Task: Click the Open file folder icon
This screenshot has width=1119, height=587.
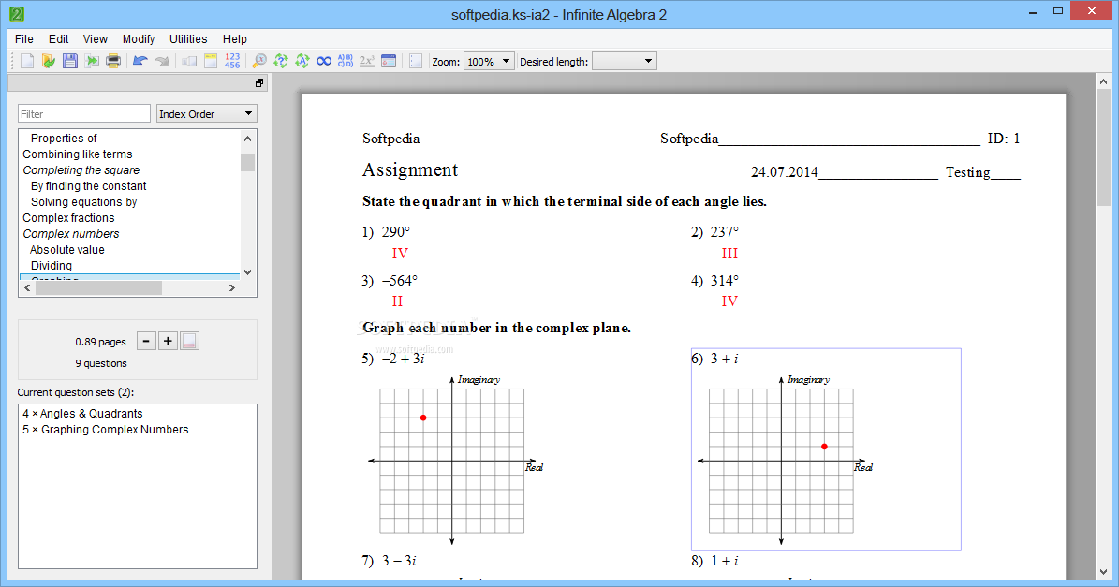Action: click(x=49, y=62)
